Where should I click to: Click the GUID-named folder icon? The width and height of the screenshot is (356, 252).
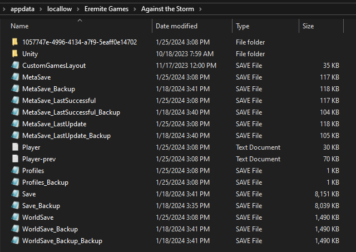15,42
